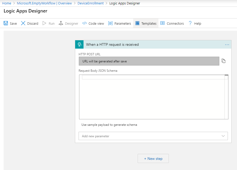This screenshot has width=237, height=170.
Task: Navigate to DeviceEnrollment breadcrumb
Action: click(x=91, y=3)
